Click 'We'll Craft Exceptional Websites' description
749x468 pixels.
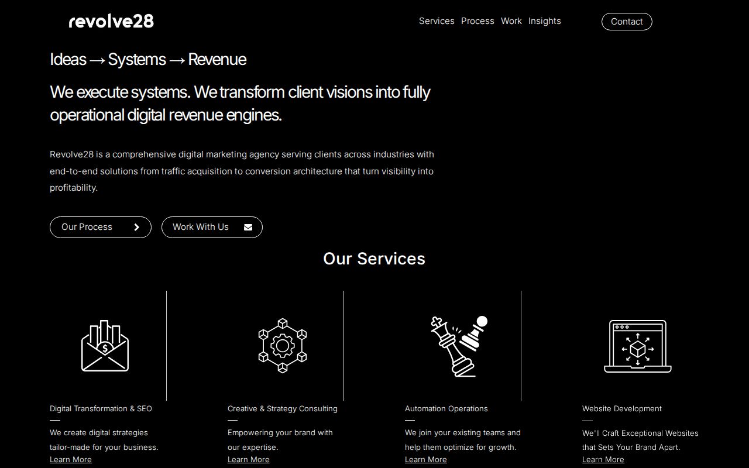coord(640,440)
